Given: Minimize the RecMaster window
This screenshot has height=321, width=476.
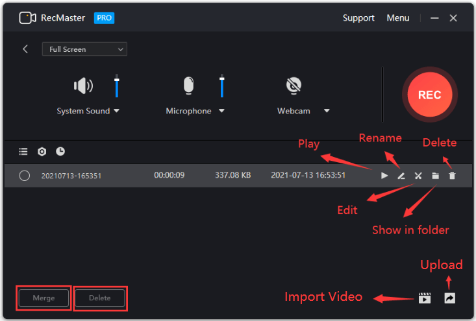Looking at the screenshot, I should [434, 18].
